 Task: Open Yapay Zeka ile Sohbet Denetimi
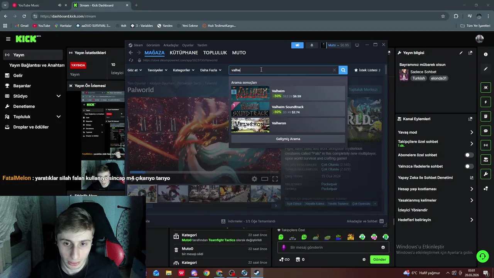tap(435, 178)
